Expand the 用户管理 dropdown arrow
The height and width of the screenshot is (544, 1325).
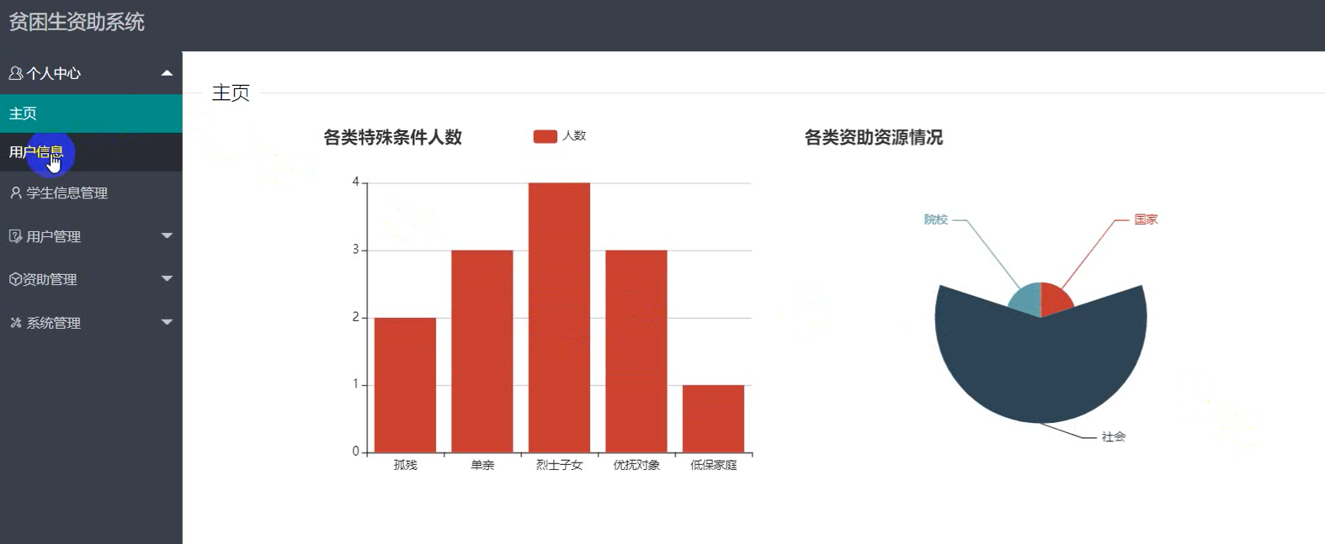tap(167, 235)
